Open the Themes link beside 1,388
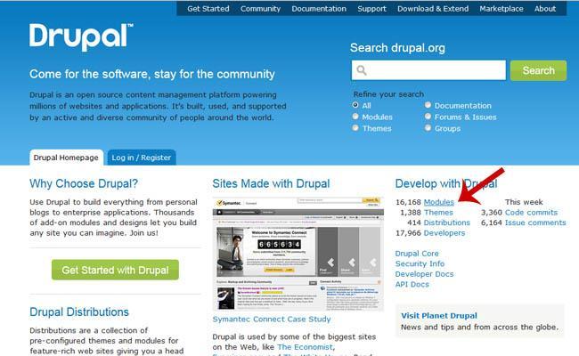579x356 pixels. click(x=438, y=213)
